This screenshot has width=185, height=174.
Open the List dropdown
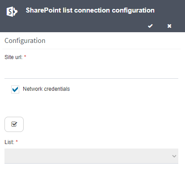(x=91, y=156)
